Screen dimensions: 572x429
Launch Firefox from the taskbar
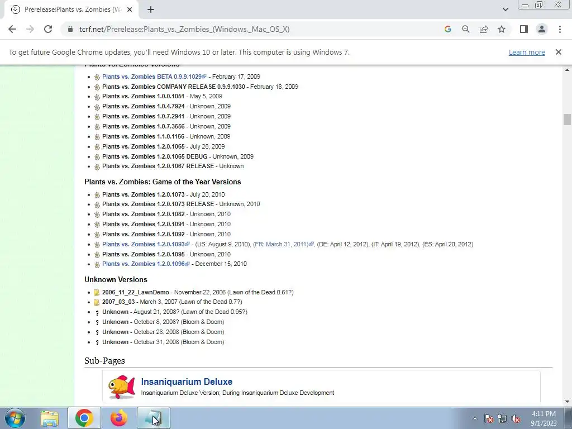pyautogui.click(x=119, y=418)
